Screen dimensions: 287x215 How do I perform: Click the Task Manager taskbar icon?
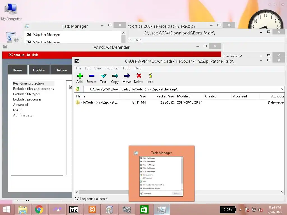[162, 209]
